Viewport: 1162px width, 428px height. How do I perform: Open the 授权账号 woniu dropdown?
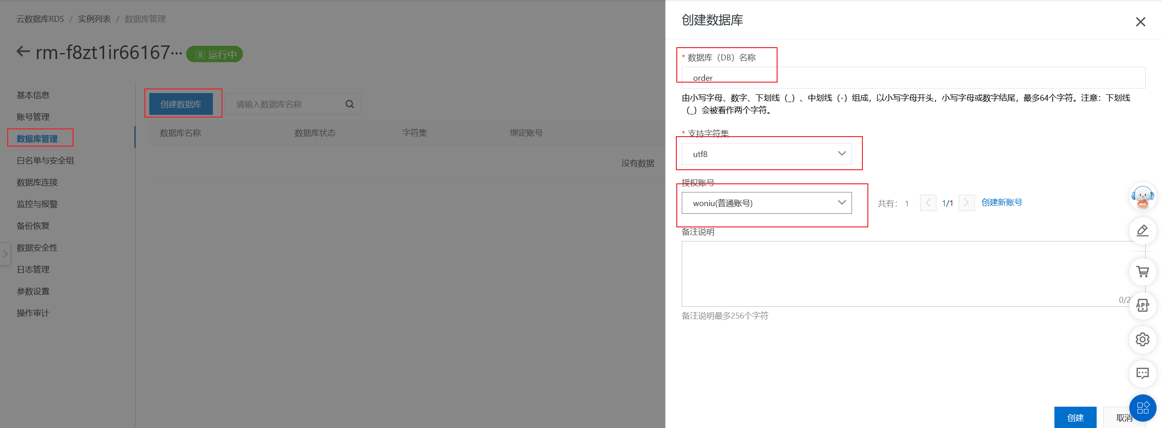pyautogui.click(x=767, y=203)
